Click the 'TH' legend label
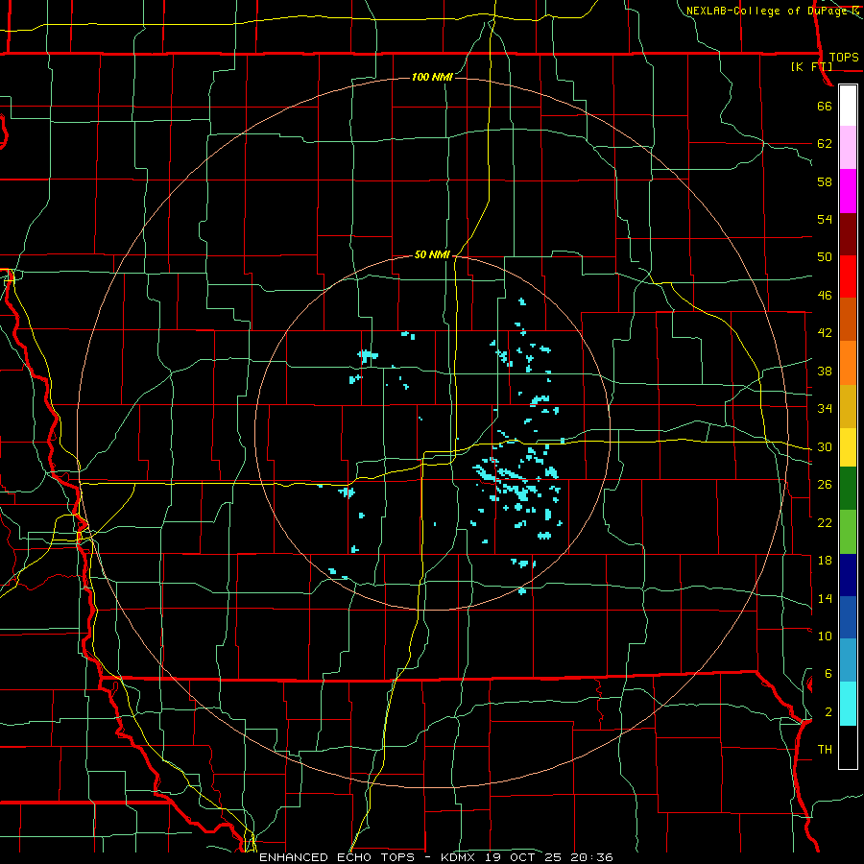Image resolution: width=864 pixels, height=864 pixels. (x=825, y=750)
